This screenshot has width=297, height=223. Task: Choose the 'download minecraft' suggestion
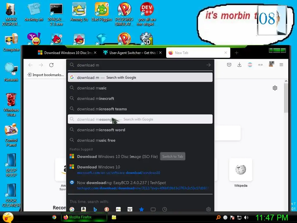(140, 98)
